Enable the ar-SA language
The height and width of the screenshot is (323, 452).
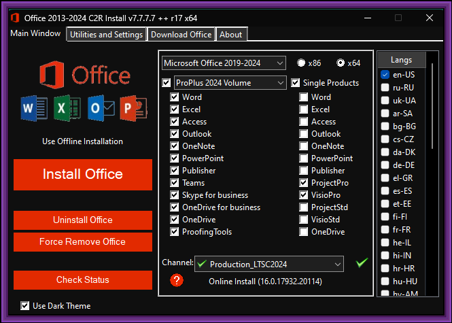coord(385,114)
